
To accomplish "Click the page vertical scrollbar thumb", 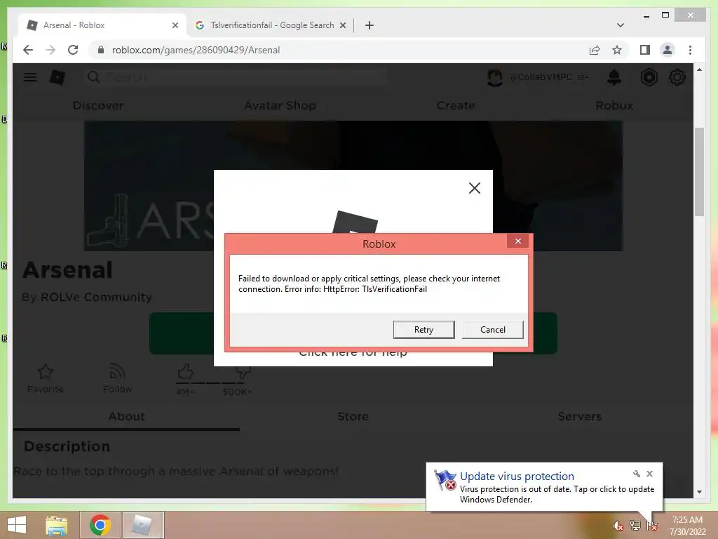I will pyautogui.click(x=699, y=172).
